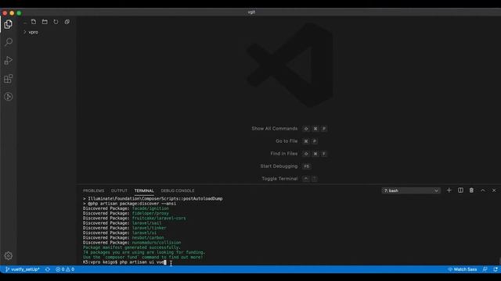Click the fruitcake/laravel-cors package line

pos(134,219)
